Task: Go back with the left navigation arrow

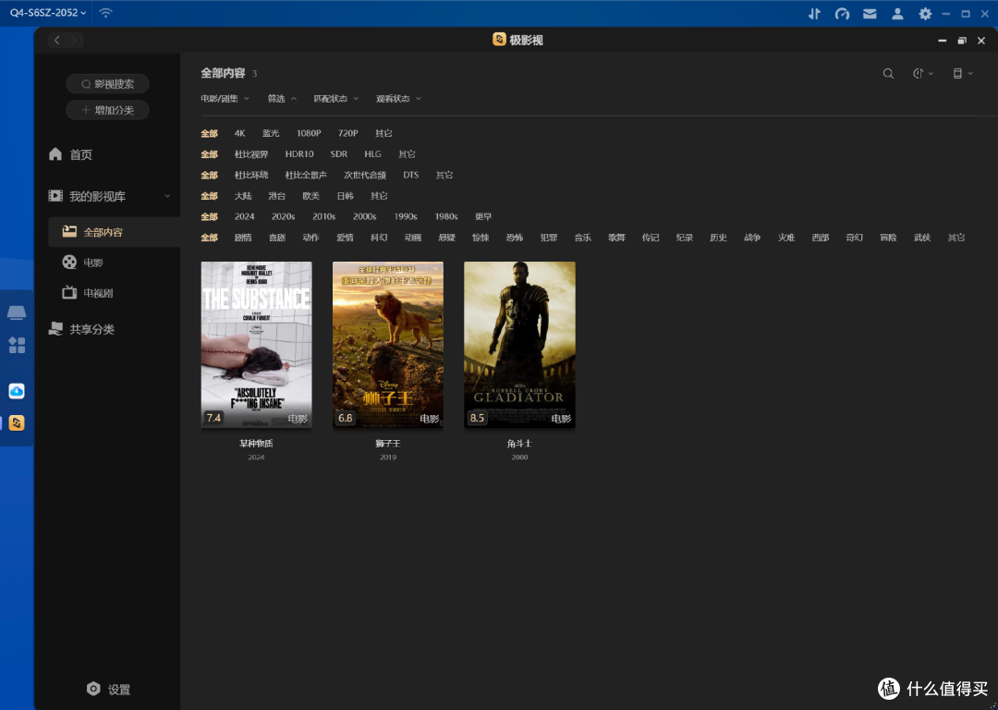Action: 57,40
